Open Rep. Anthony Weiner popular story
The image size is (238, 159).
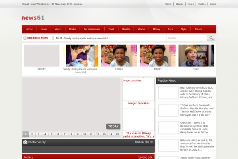coord(197,93)
